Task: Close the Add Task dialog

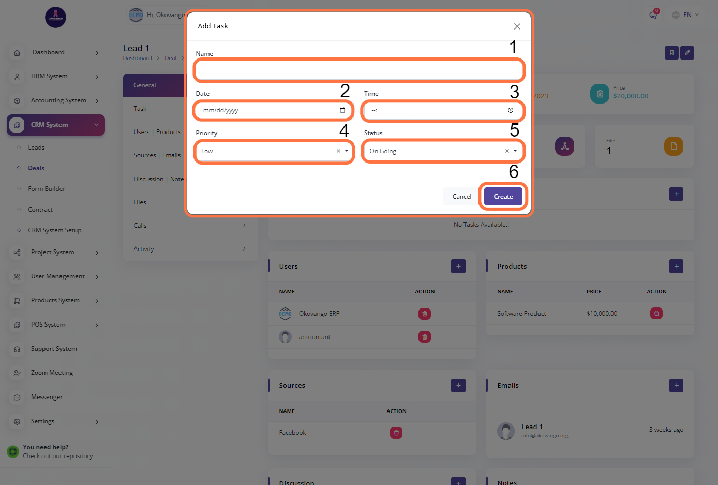Action: click(517, 26)
